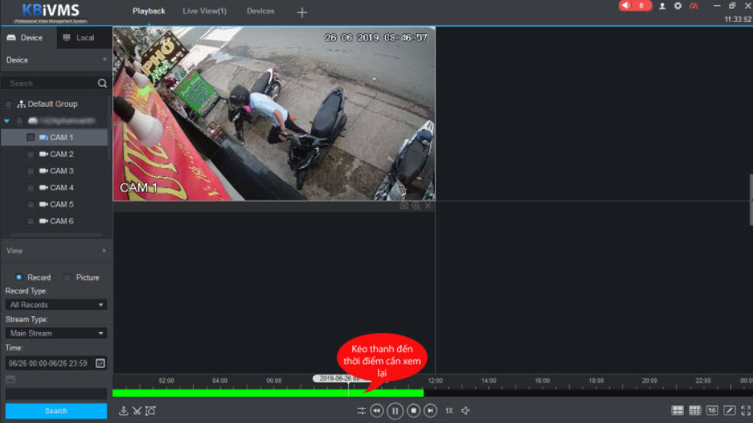Viewport: 753px width, 423px height.
Task: Pause the playback video
Action: click(x=395, y=411)
